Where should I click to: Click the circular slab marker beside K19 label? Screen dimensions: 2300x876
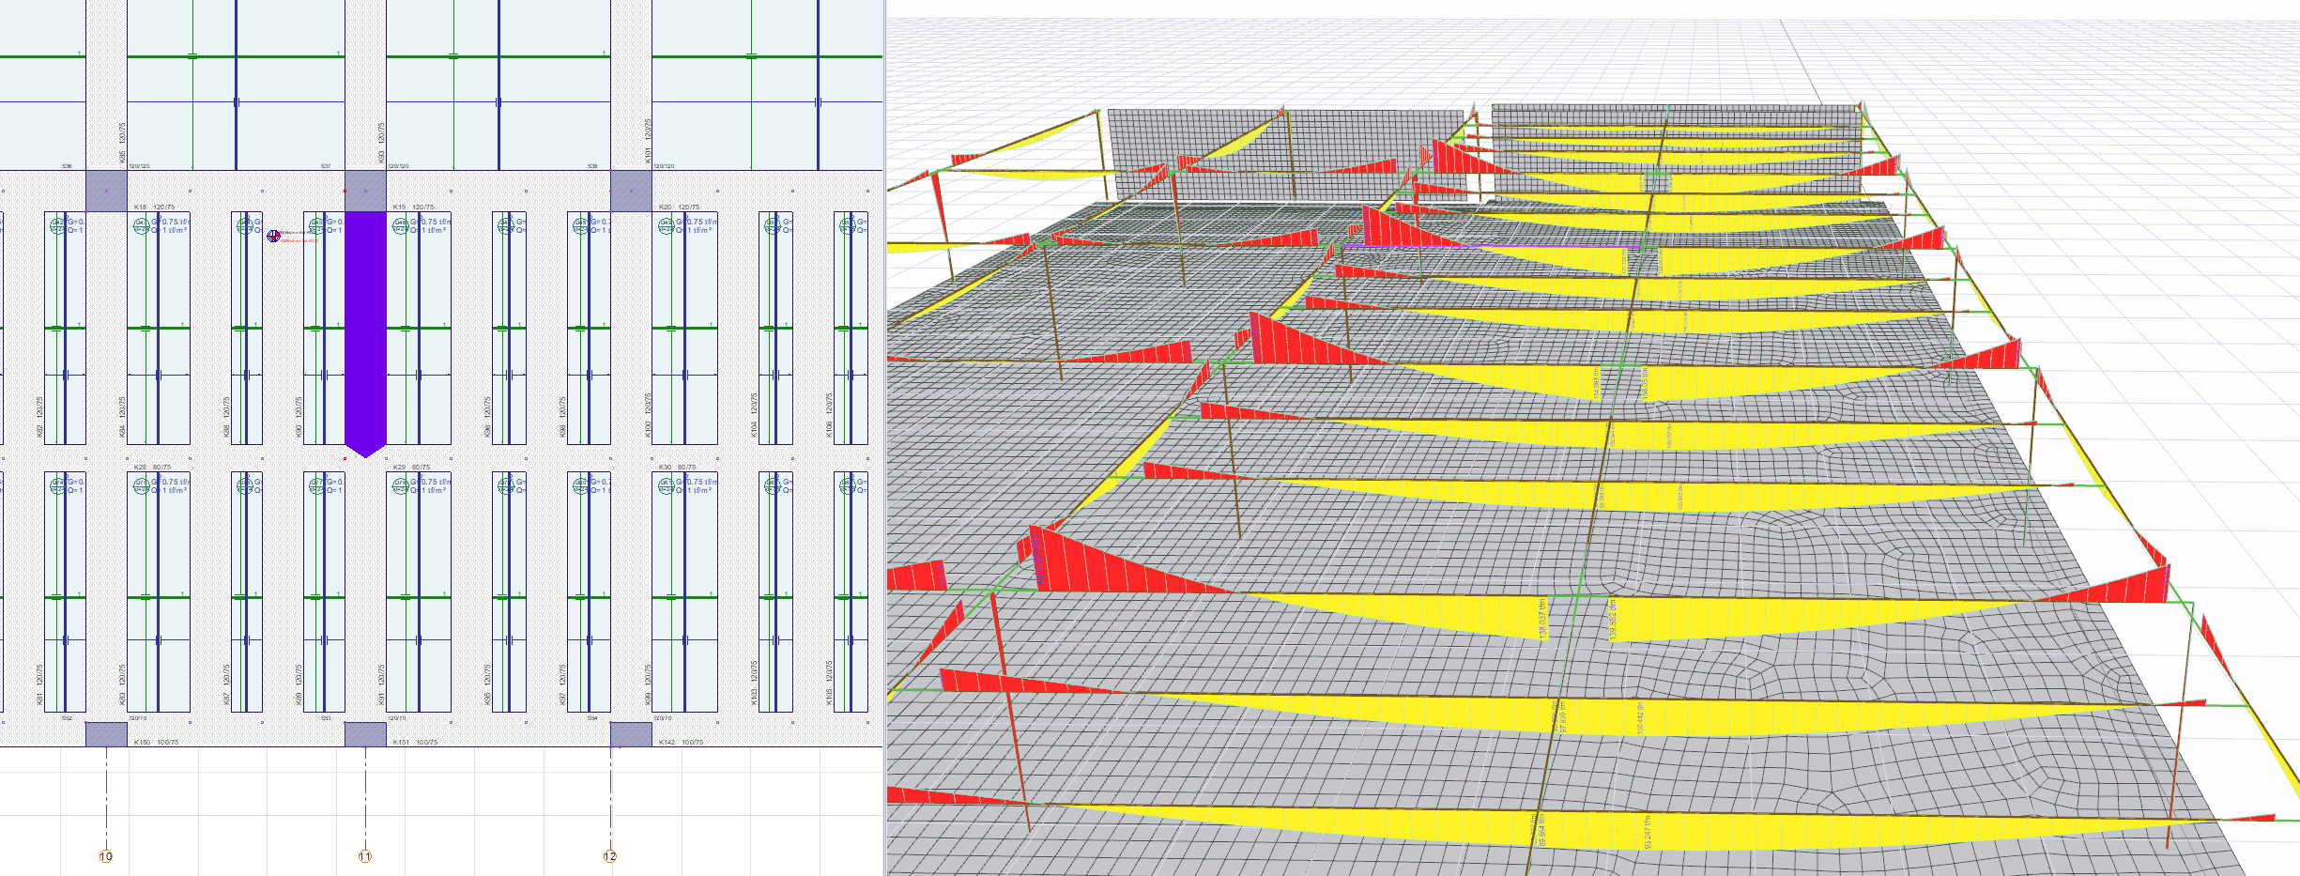pos(400,226)
